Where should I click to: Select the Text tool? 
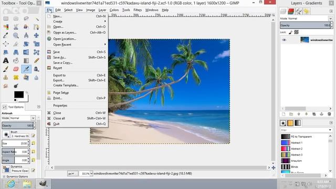(6, 61)
